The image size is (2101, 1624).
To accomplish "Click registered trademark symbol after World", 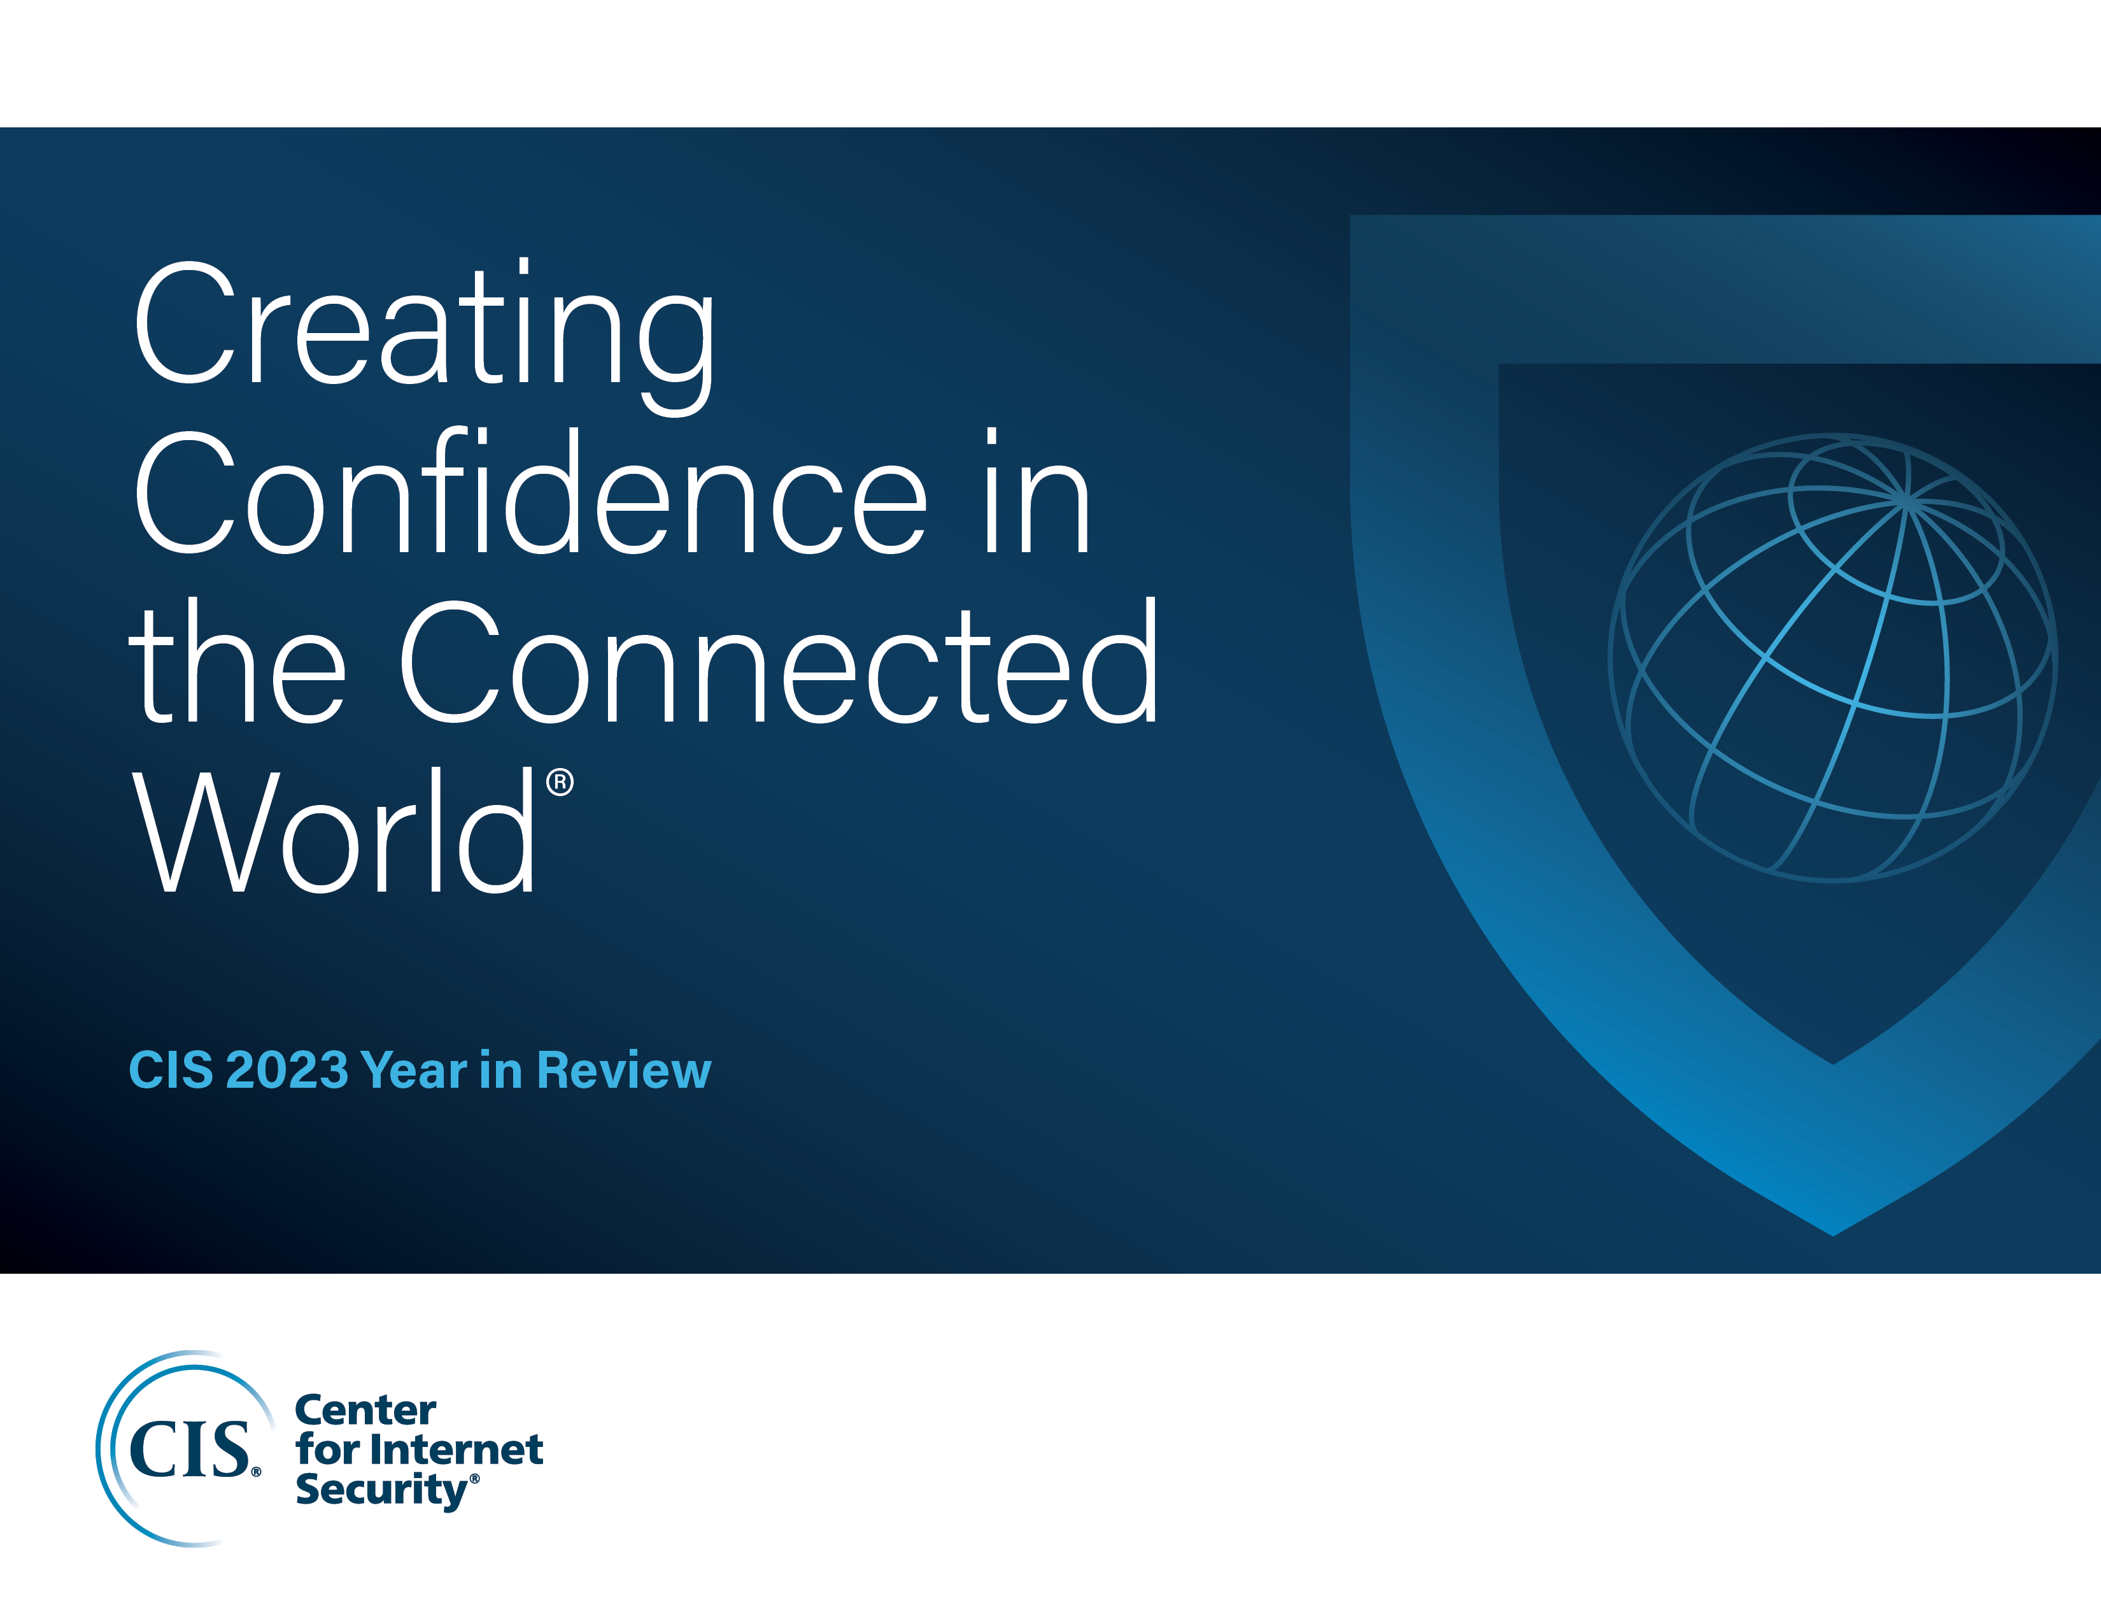I will click(x=560, y=782).
